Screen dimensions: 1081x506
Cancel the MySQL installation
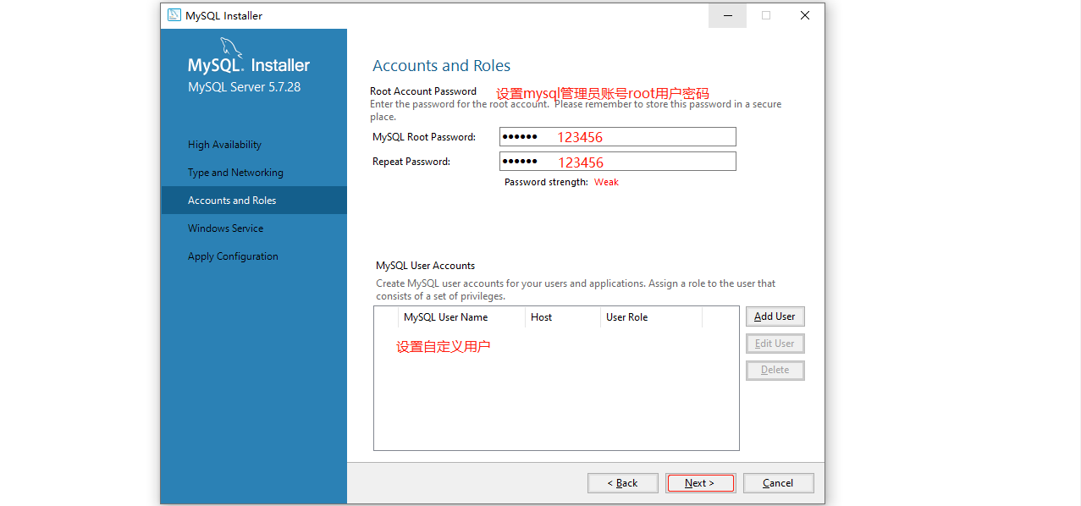(x=778, y=483)
